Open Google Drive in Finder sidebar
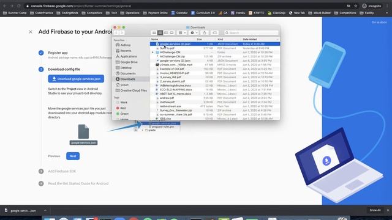392x220 pixels. pos(129,62)
